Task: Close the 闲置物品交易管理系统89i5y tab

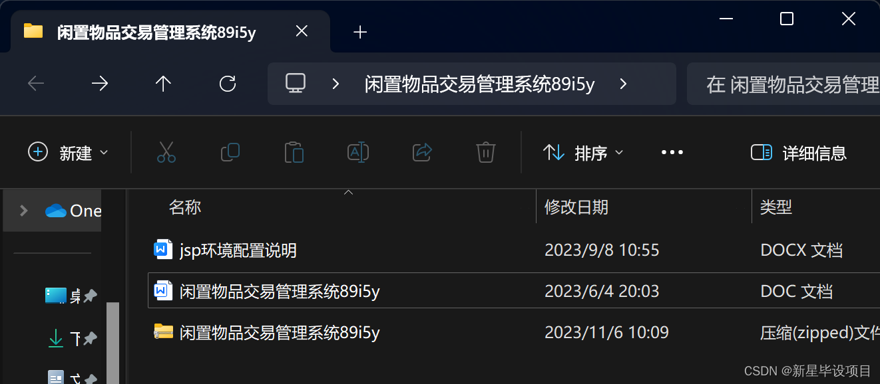Action: pos(302,31)
